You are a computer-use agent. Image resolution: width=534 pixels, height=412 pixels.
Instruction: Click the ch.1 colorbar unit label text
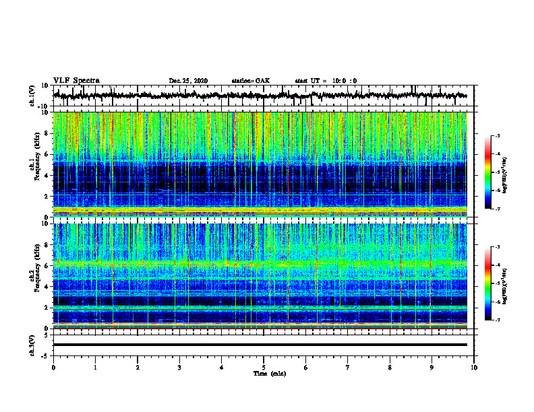coord(505,176)
